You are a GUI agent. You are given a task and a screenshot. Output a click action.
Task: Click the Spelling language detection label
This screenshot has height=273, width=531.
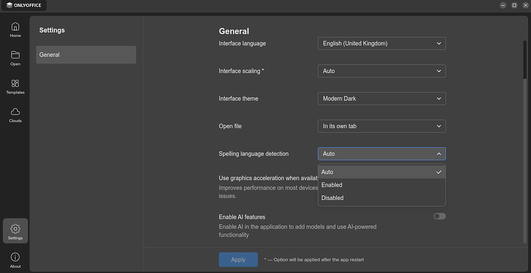tap(254, 153)
